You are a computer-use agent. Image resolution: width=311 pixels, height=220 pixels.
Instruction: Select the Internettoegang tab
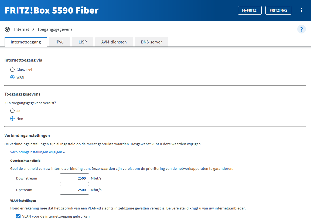point(26,42)
